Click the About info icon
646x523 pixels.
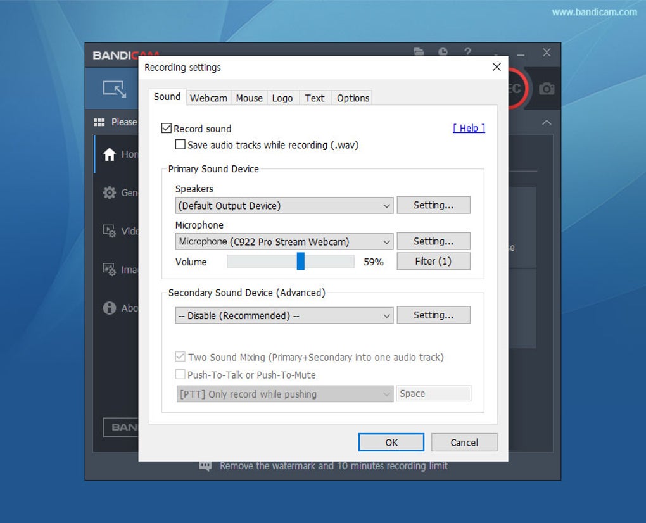click(x=109, y=308)
